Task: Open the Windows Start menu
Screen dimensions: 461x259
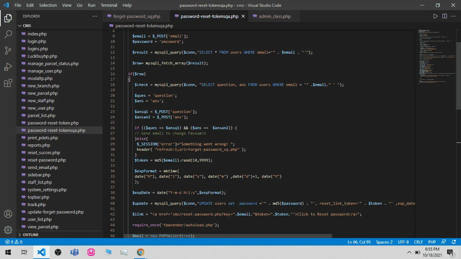Action: click(8, 252)
